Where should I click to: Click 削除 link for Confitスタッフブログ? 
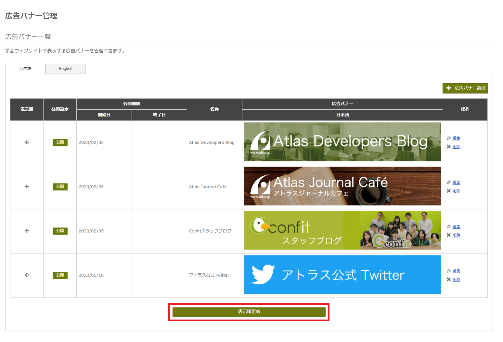456,235
